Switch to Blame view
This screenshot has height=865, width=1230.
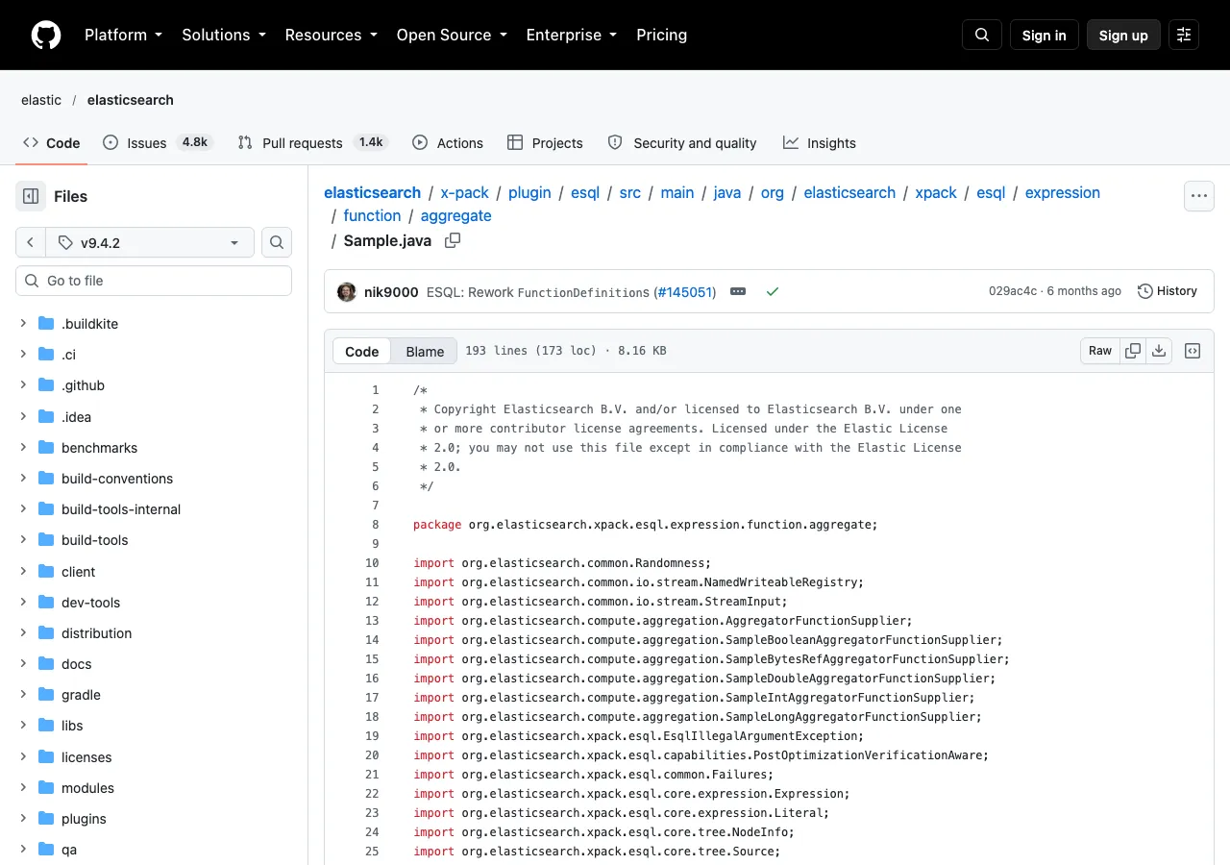425,351
